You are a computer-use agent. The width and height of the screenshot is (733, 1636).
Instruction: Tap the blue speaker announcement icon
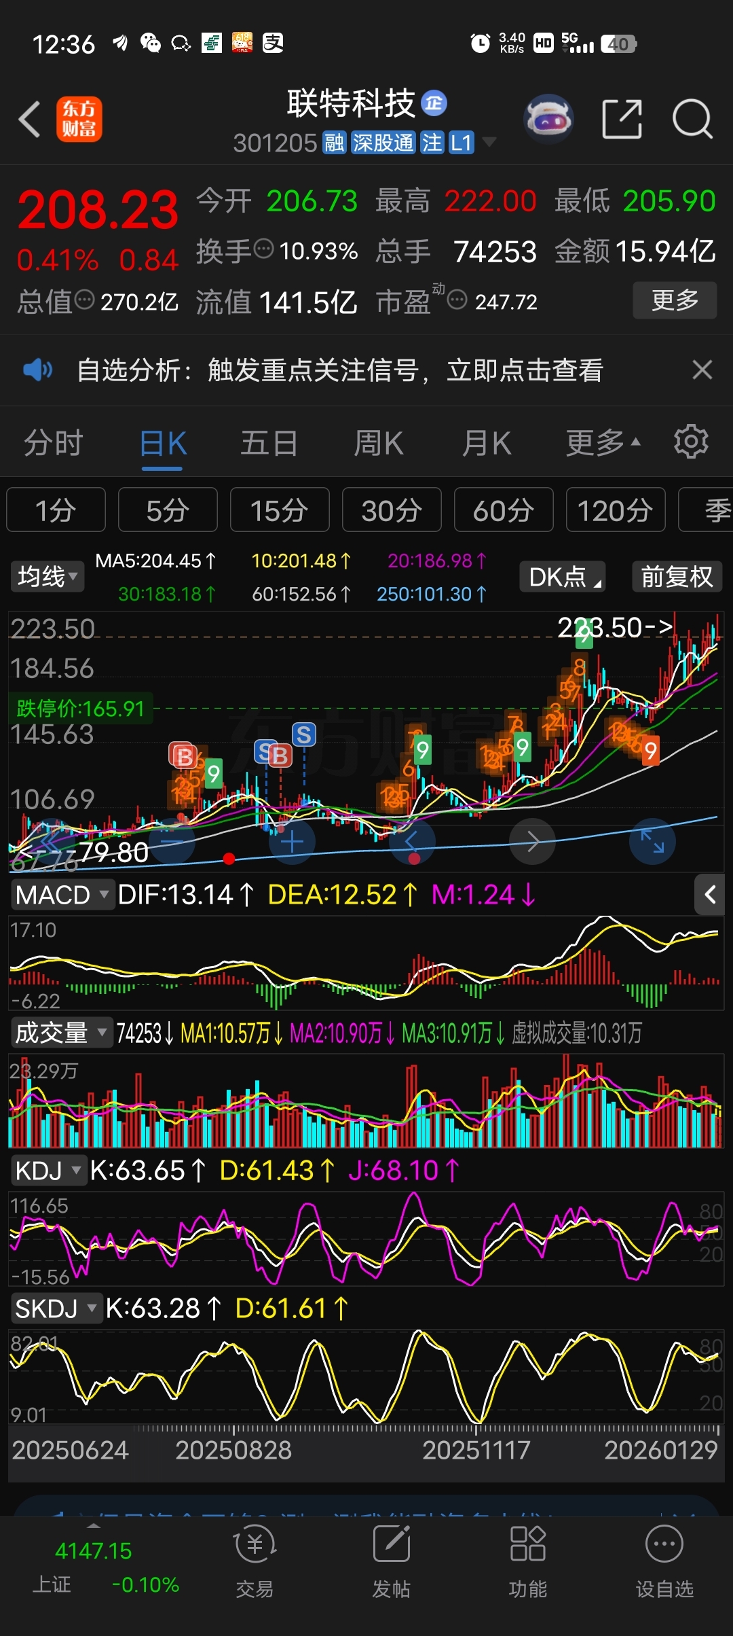click(37, 370)
